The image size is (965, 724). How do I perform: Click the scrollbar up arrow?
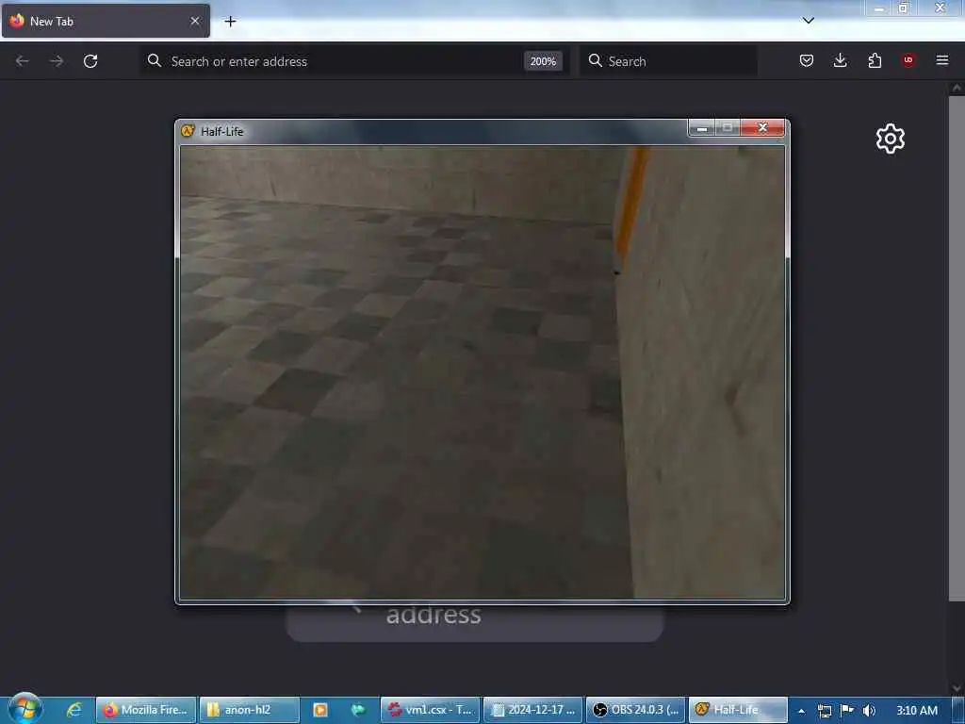coord(957,88)
